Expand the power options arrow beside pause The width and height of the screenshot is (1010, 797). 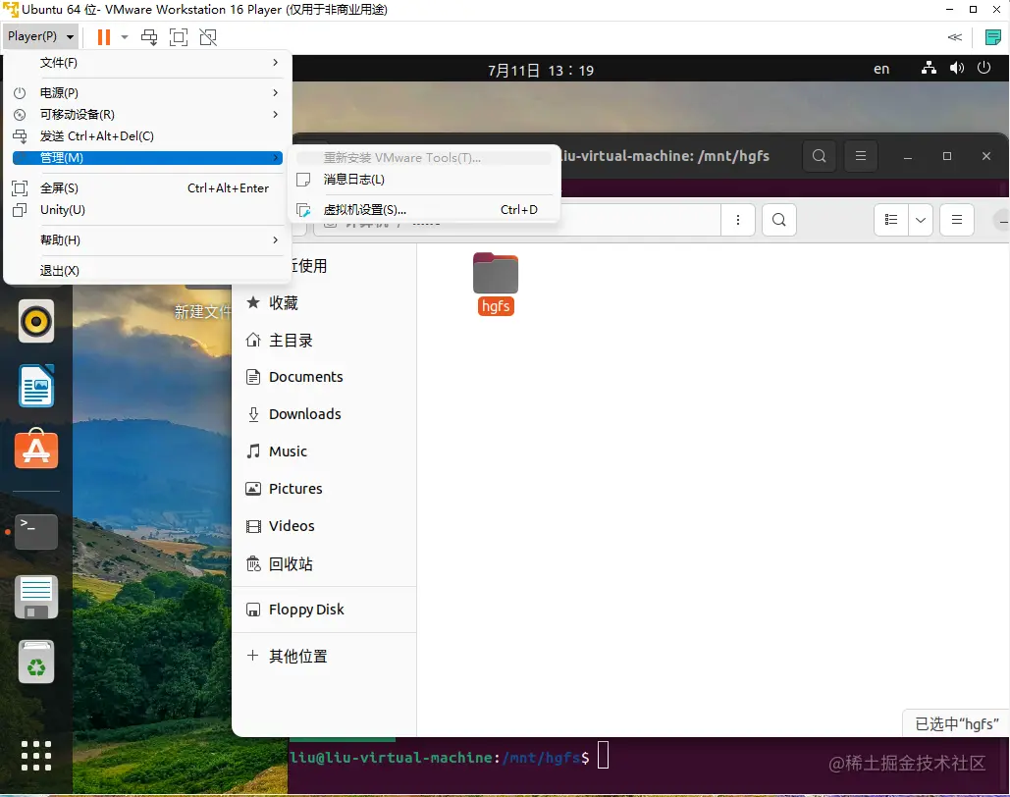[125, 37]
